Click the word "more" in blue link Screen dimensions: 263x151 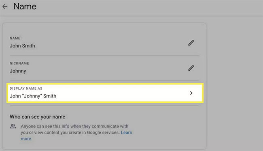click(x=26, y=139)
